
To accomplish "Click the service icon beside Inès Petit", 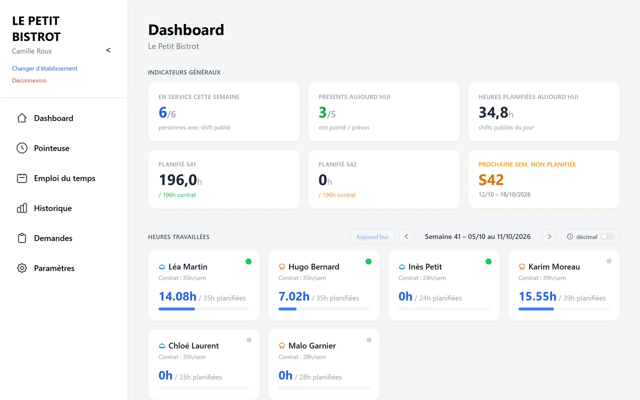I will 402,267.
